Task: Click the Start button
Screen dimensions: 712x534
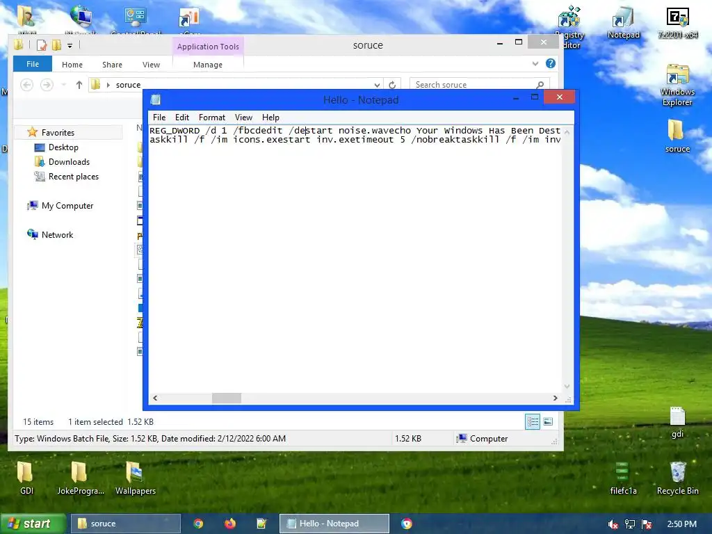Action: pyautogui.click(x=33, y=524)
